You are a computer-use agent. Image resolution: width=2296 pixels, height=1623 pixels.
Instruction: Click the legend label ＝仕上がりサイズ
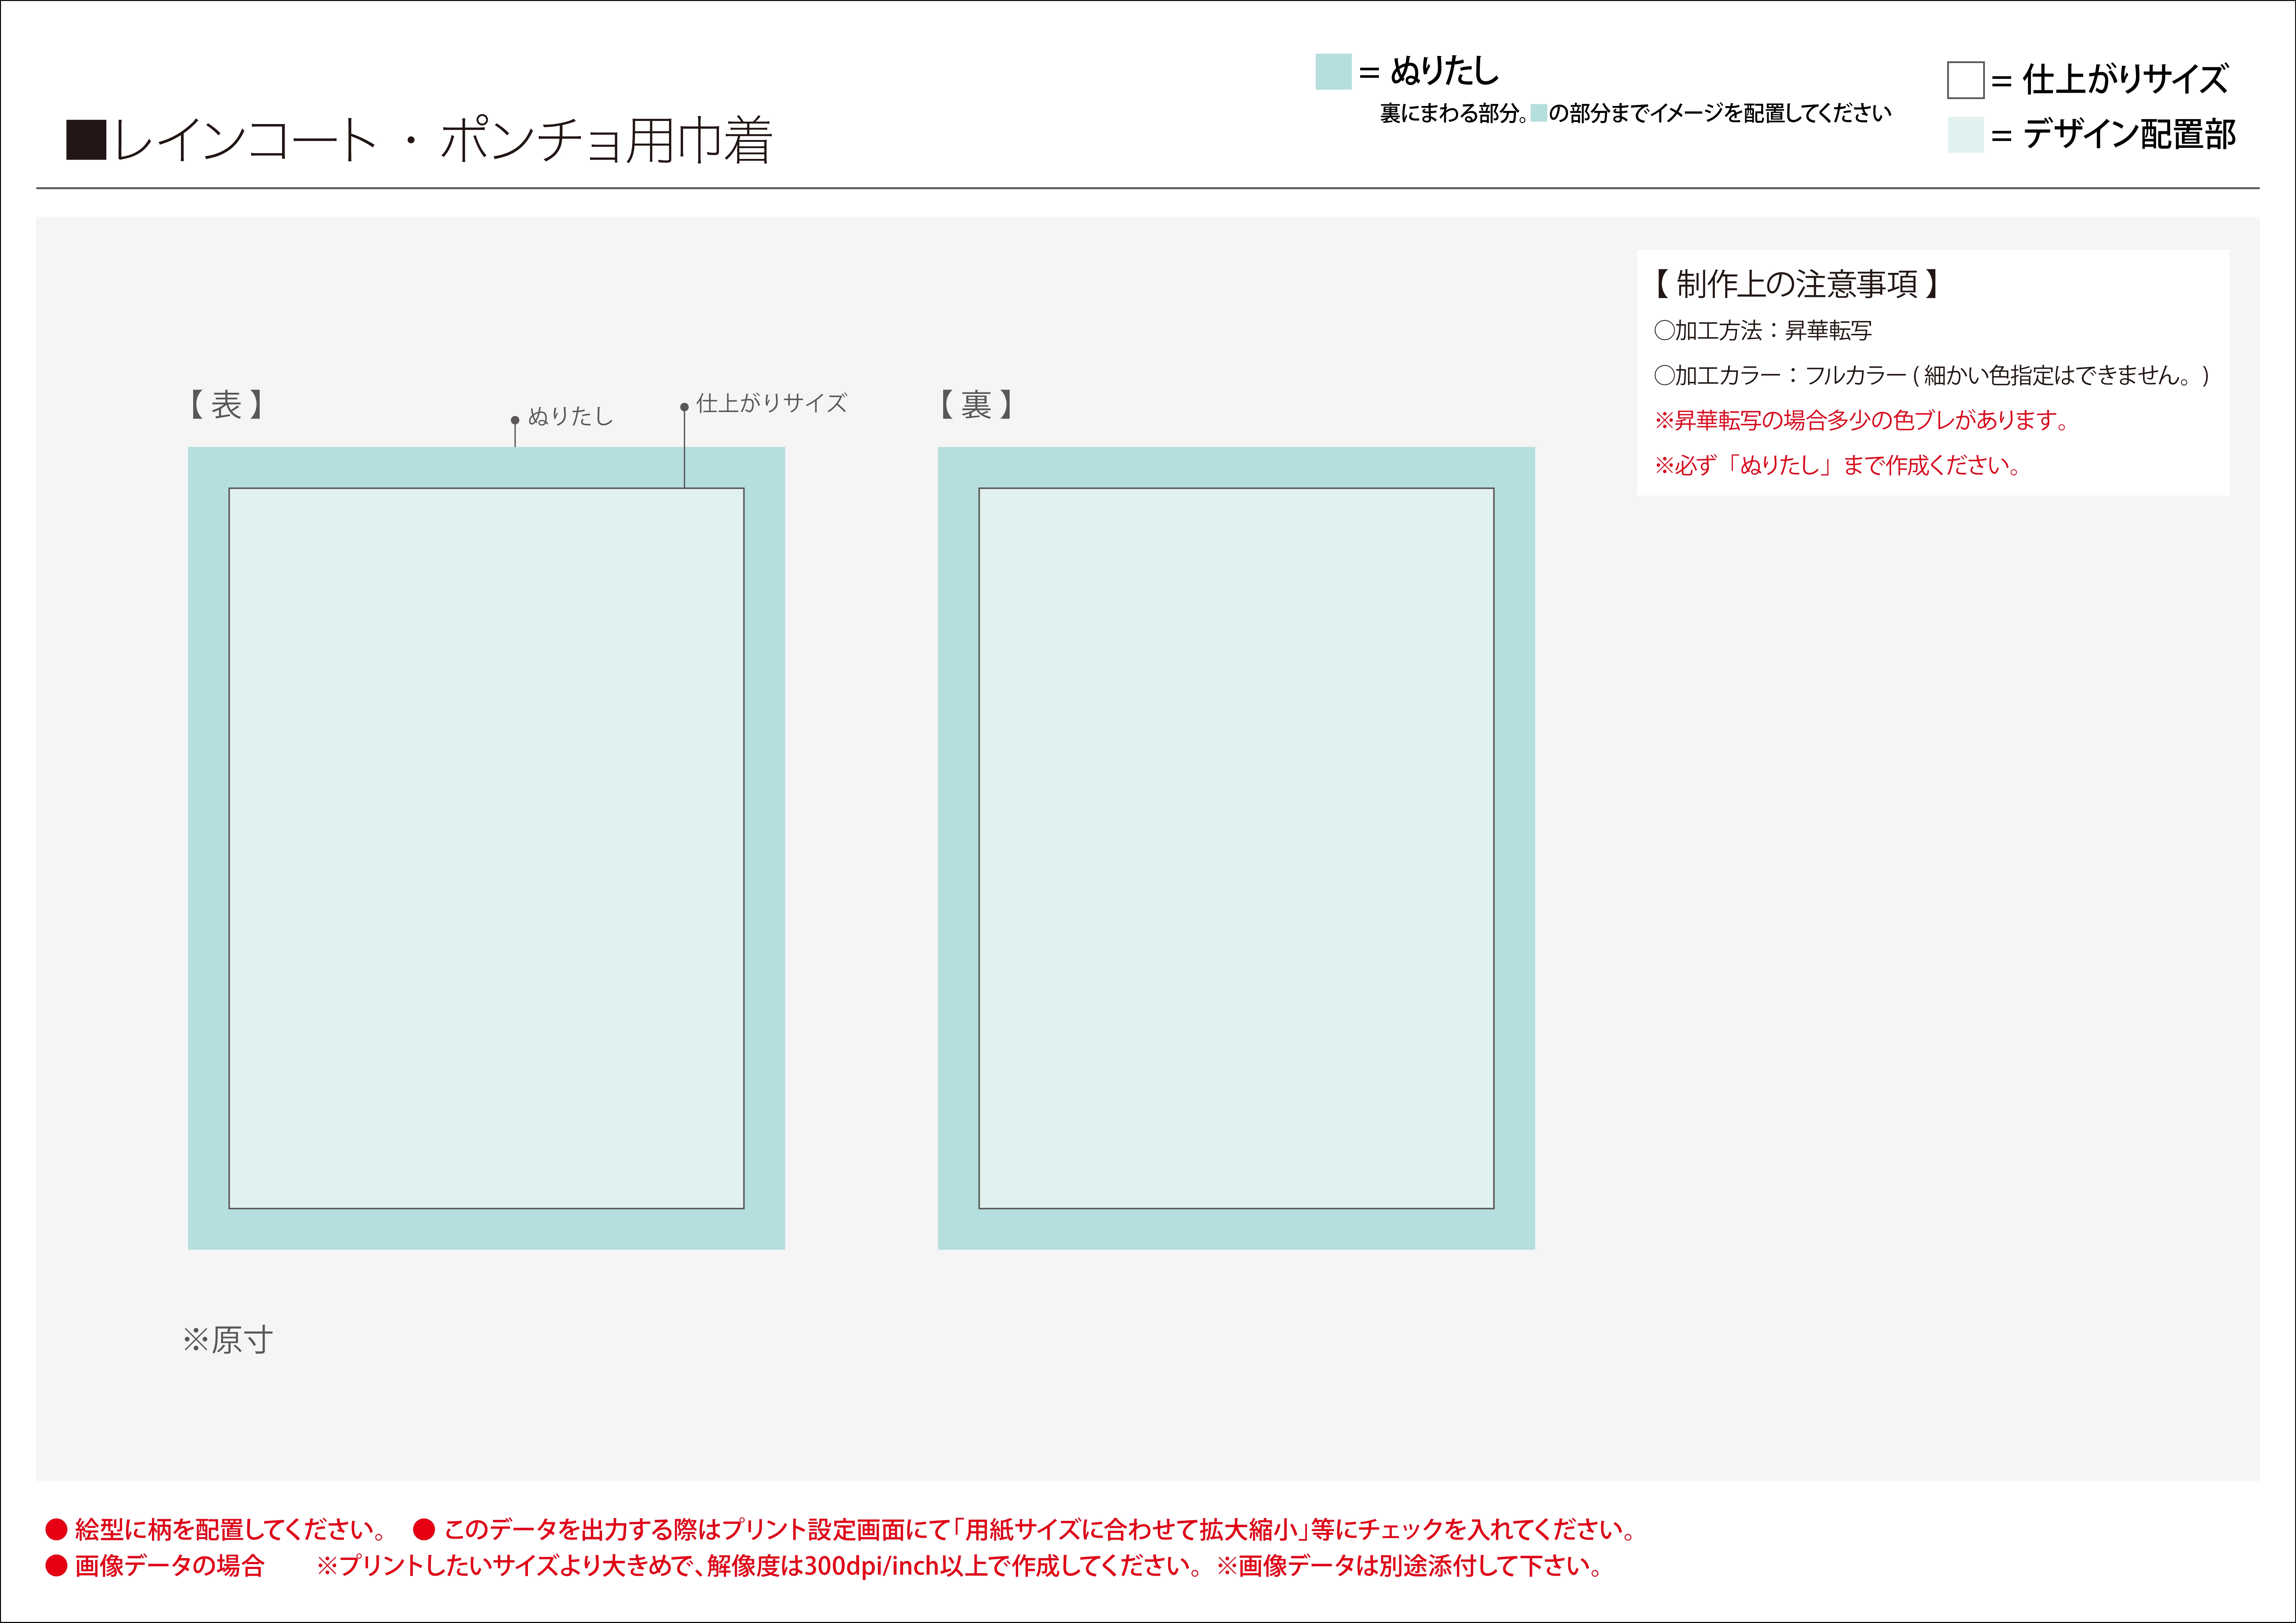[2110, 79]
